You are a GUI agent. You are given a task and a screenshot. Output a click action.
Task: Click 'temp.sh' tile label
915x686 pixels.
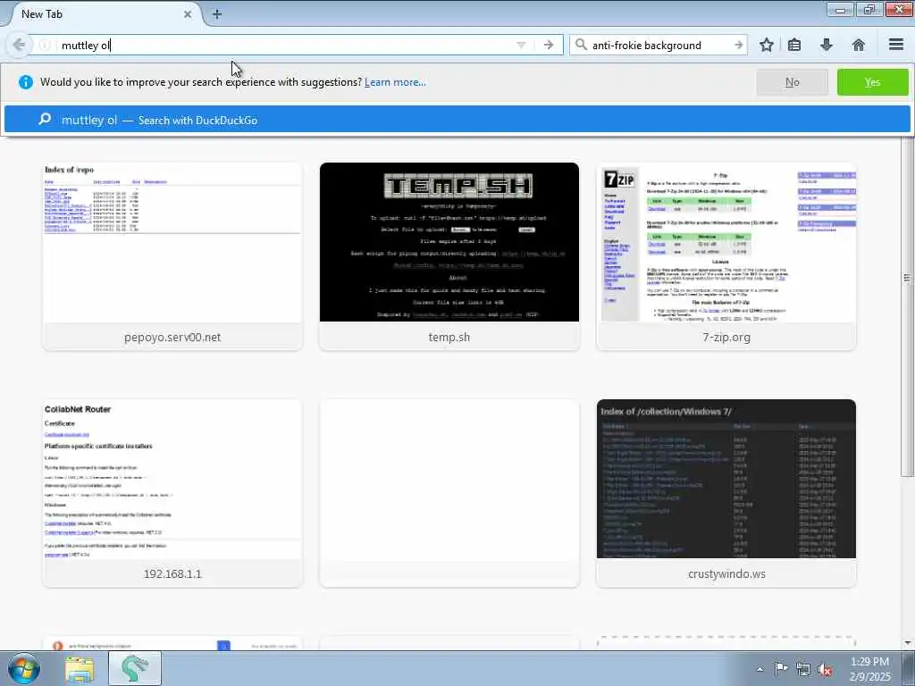[x=449, y=337]
